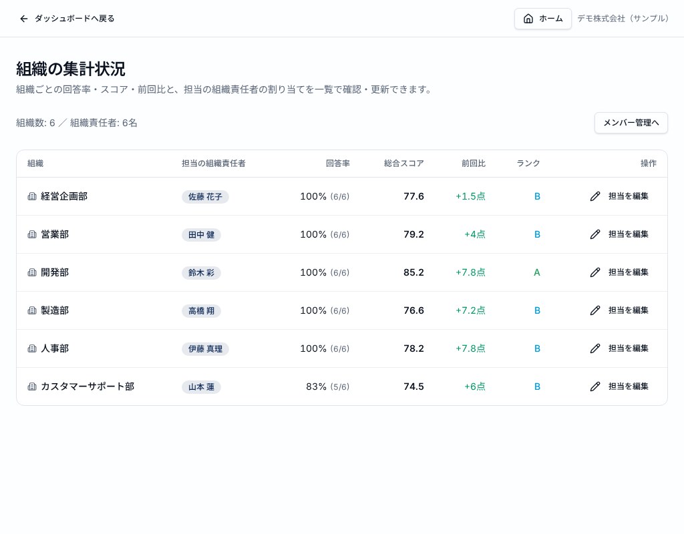Click the building icon beside 人事部
Viewport: 684px width, 534px height.
click(x=32, y=348)
